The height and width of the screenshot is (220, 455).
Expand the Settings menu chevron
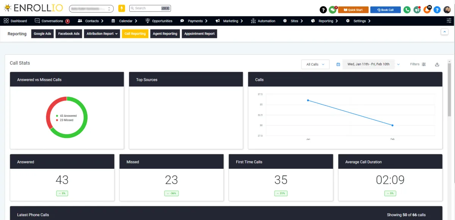tap(369, 21)
